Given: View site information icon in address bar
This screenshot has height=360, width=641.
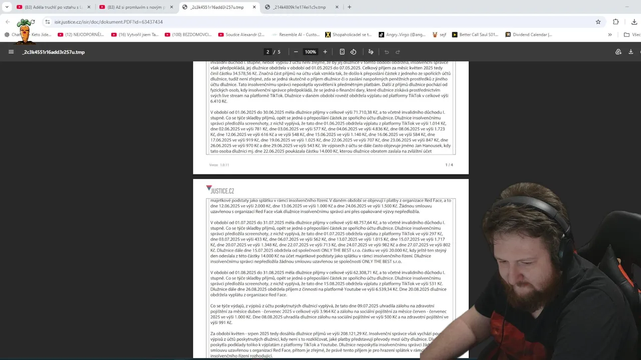Looking at the screenshot, I should pyautogui.click(x=48, y=22).
